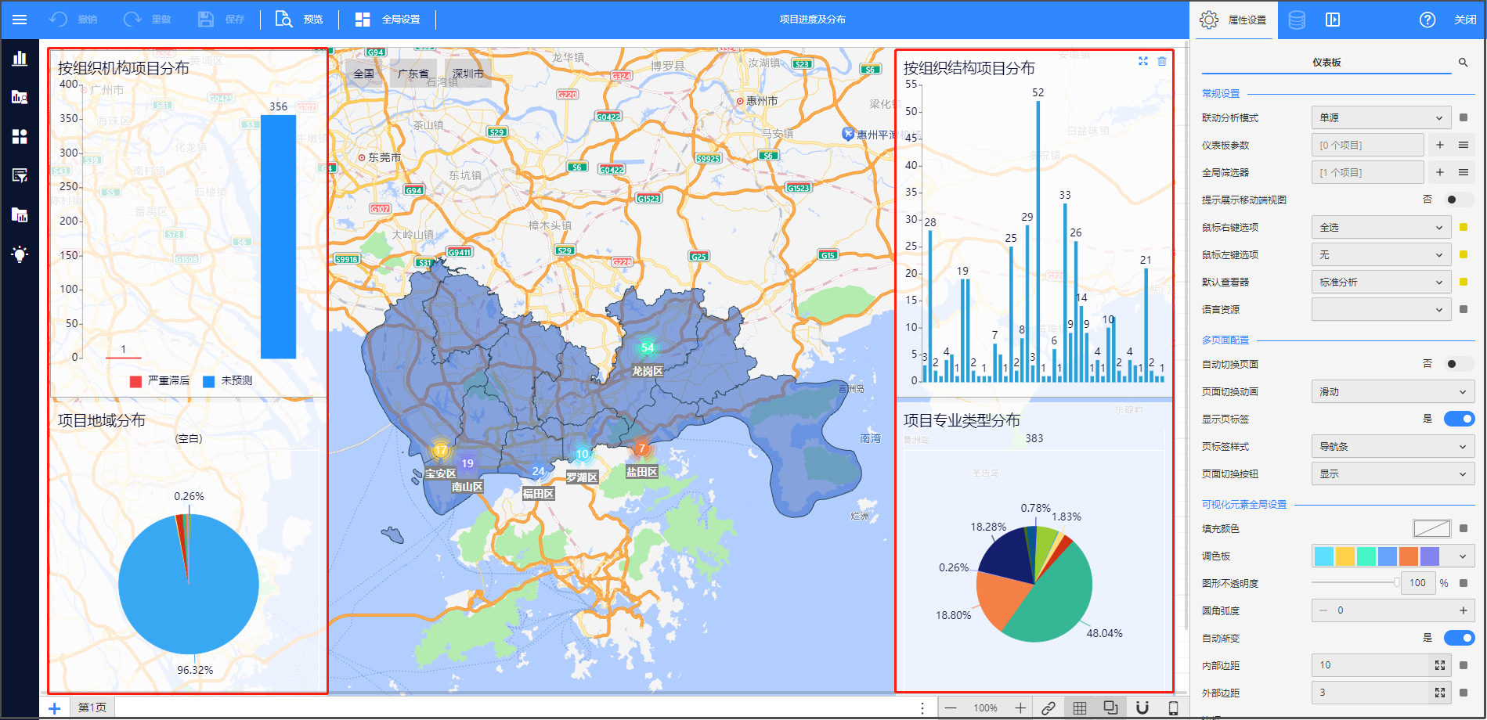
Task: Click the search icon in dashboard panel
Action: pos(1463,63)
